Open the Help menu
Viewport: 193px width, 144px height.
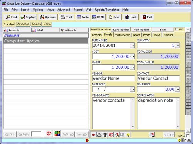pos(125,10)
